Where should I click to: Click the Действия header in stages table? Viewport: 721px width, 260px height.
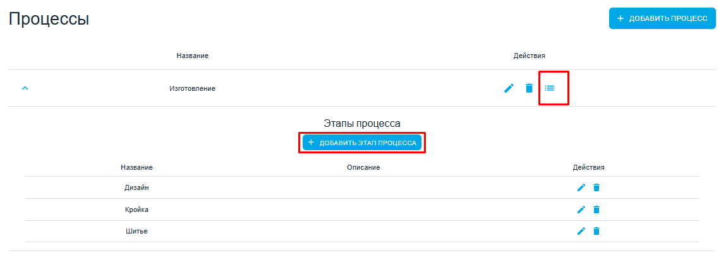pyautogui.click(x=588, y=167)
